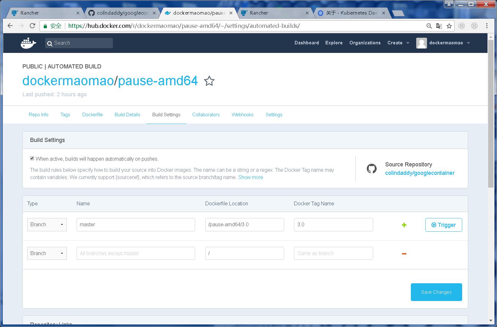Open the dockermaomao namespace link
The width and height of the screenshot is (497, 327).
68,81
